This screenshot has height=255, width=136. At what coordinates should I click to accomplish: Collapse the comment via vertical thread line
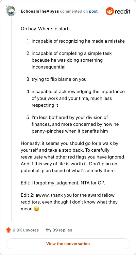(x=11, y=119)
